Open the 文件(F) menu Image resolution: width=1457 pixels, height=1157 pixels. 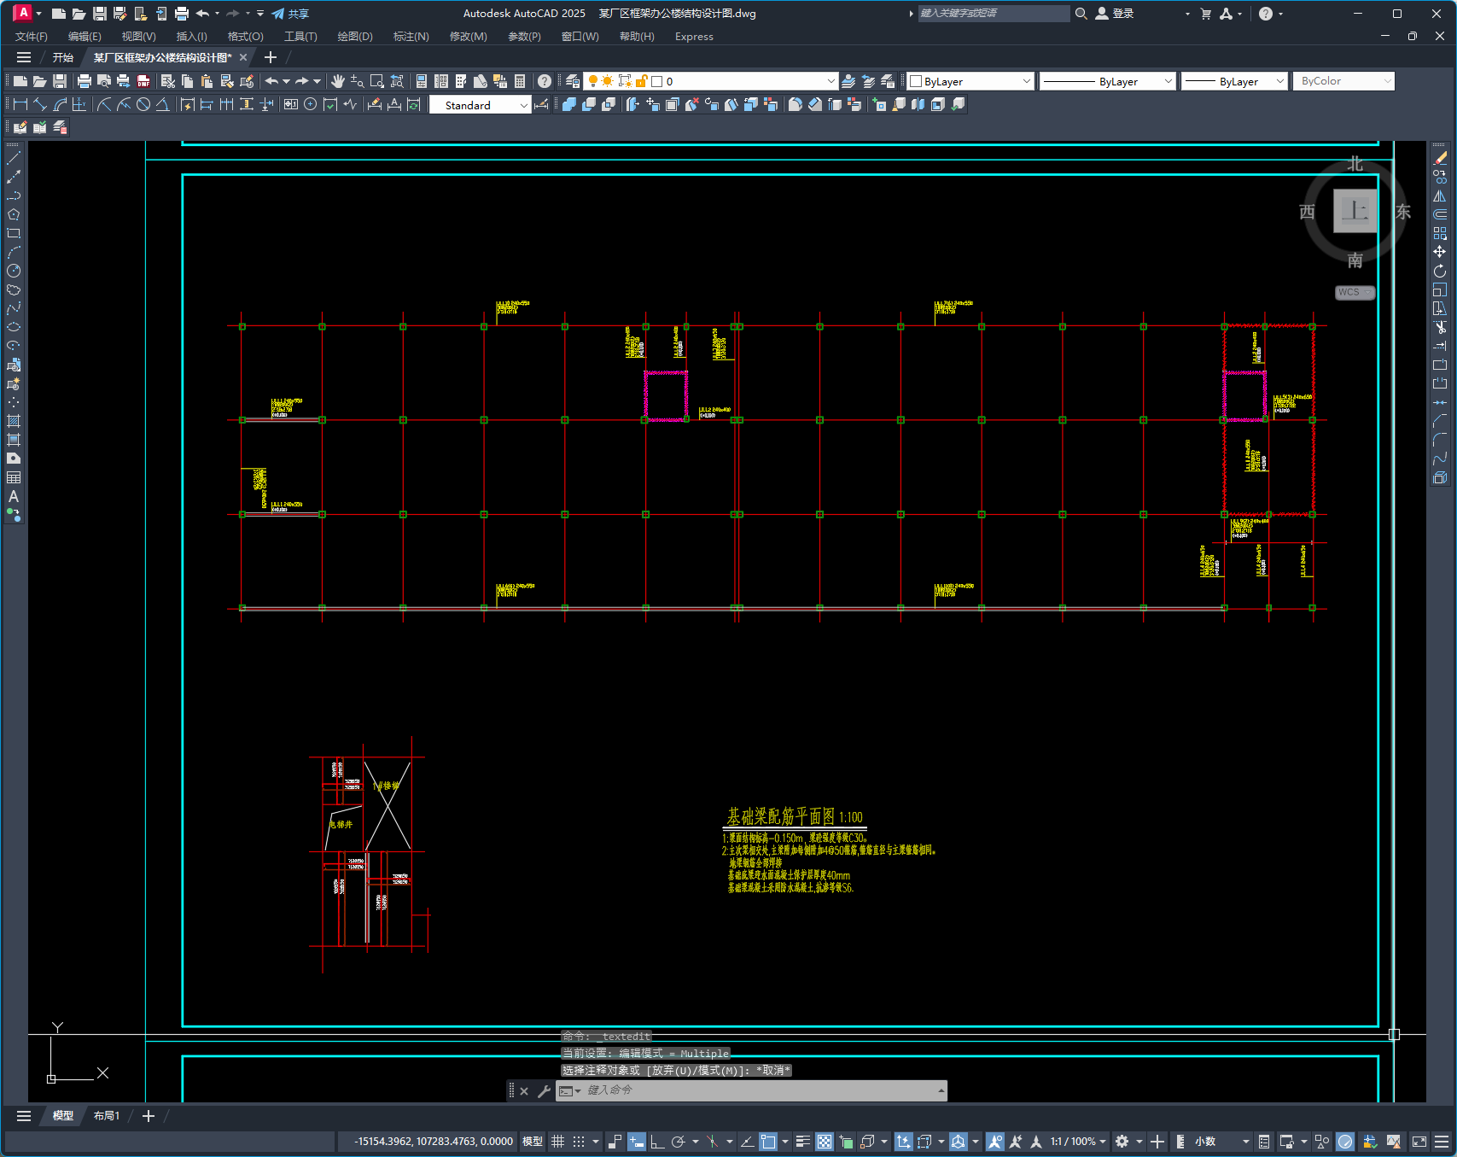[x=32, y=37]
